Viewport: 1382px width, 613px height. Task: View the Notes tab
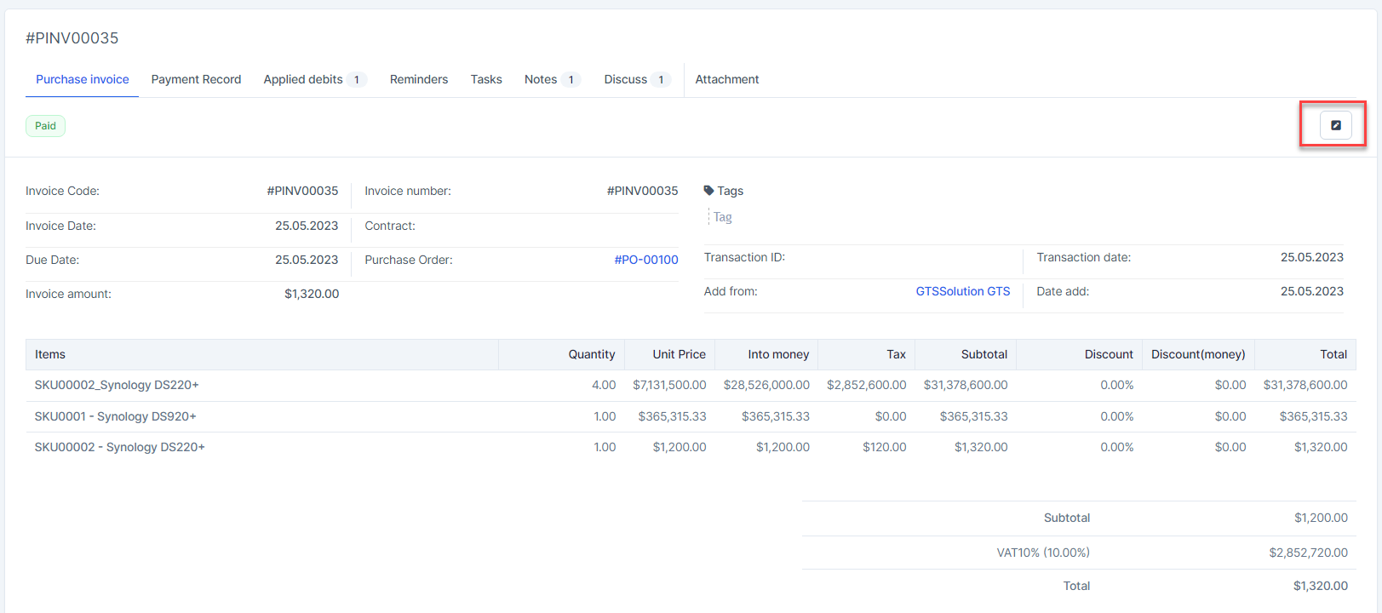click(541, 79)
